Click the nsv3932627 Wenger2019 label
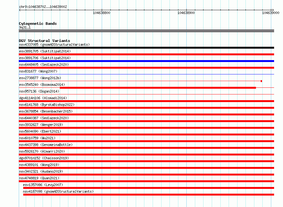Image resolution: width=283 pixels, height=207 pixels. tap(41, 125)
